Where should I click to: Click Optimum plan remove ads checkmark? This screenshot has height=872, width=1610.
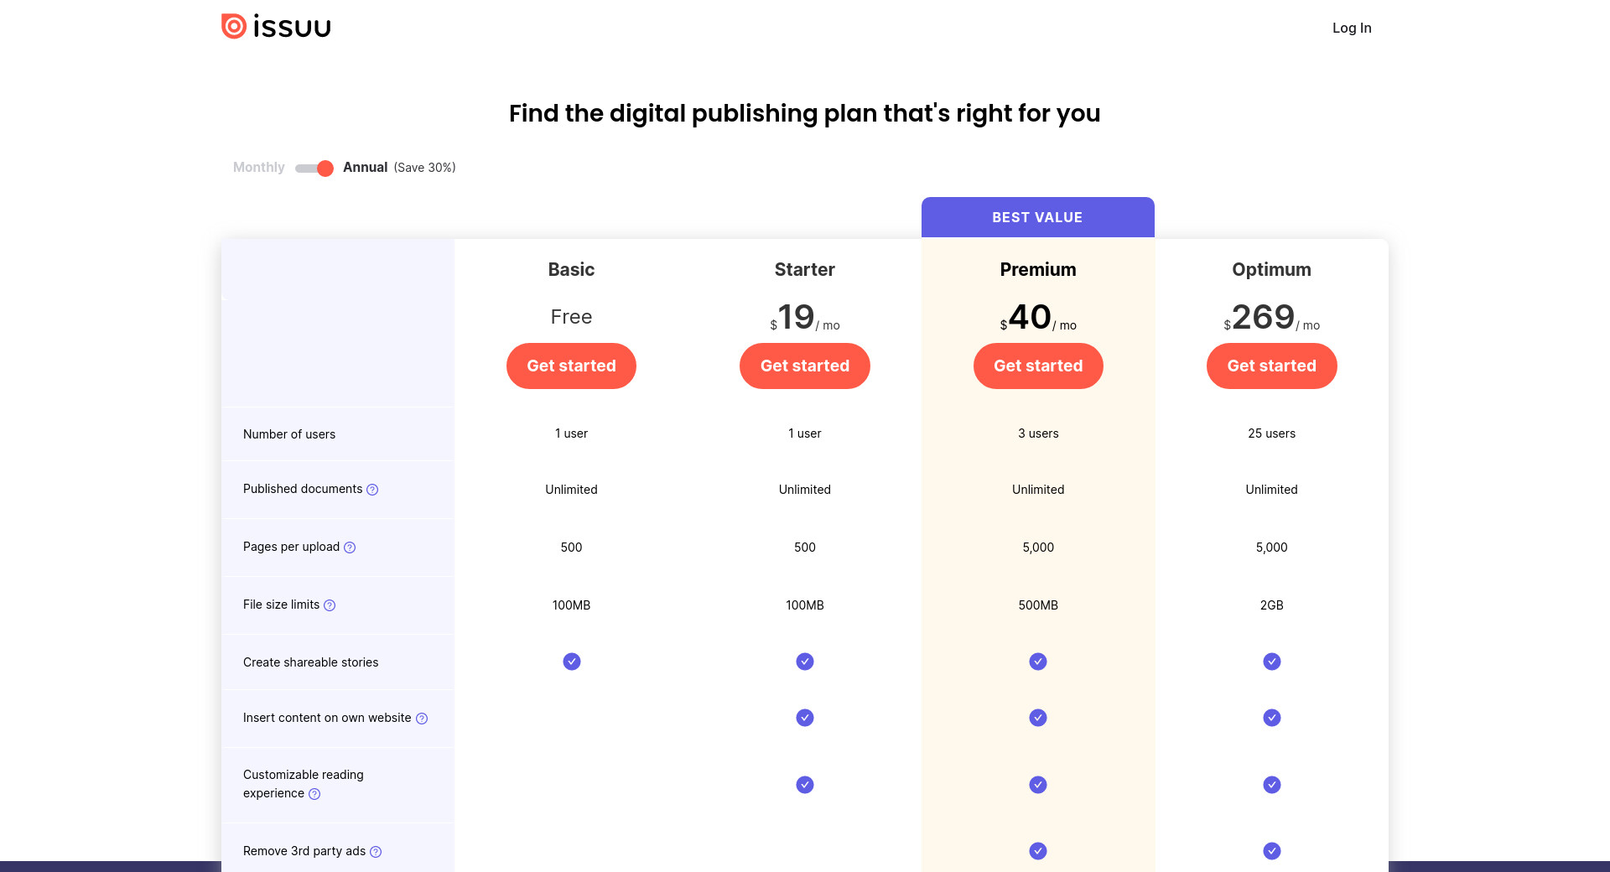pyautogui.click(x=1271, y=851)
